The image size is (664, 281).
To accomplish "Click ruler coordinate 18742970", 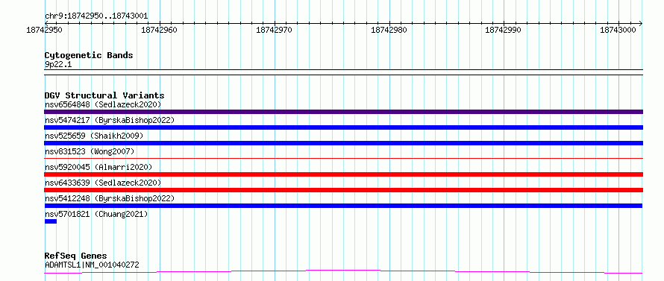I will (x=274, y=31).
